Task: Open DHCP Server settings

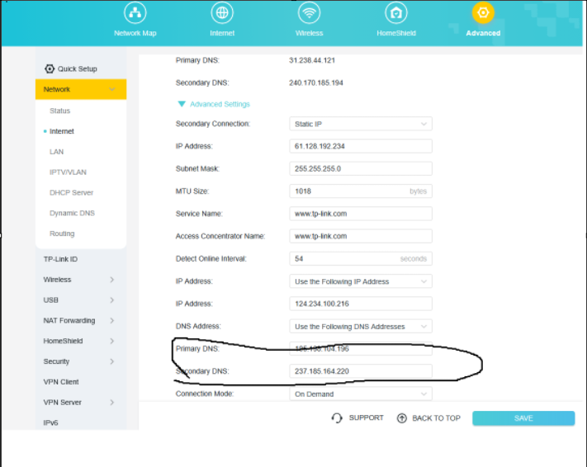Action: point(71,193)
